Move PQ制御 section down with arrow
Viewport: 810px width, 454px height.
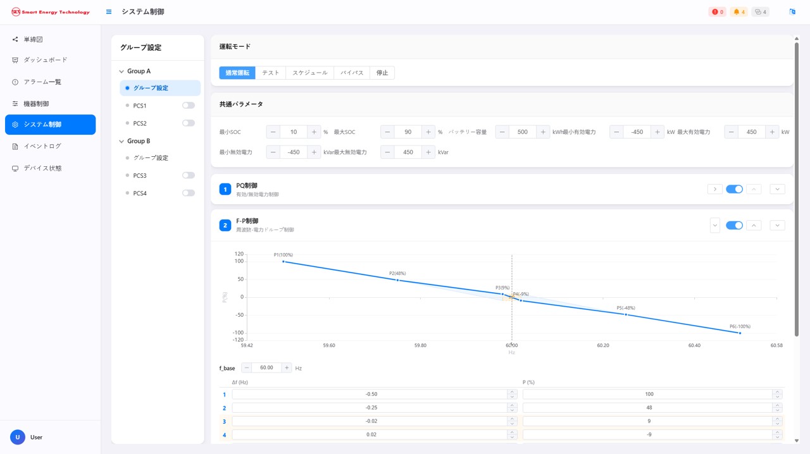777,189
